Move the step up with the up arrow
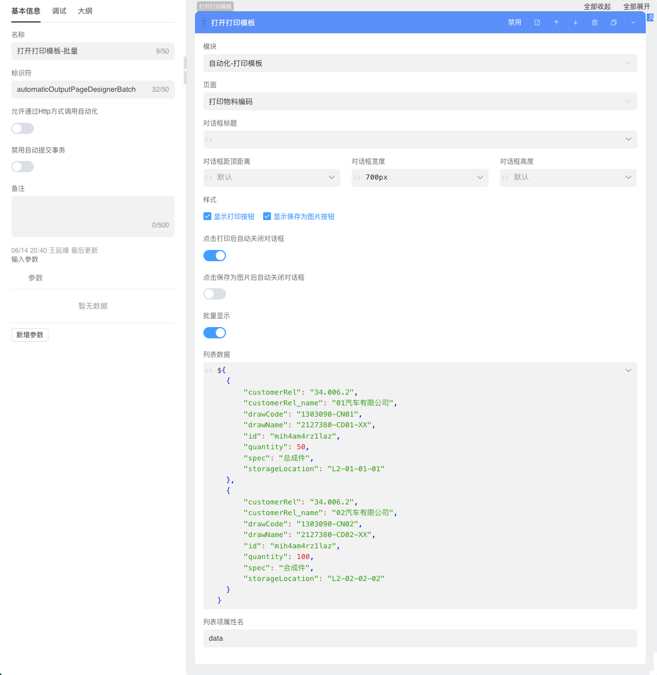The width and height of the screenshot is (657, 675). click(x=556, y=23)
